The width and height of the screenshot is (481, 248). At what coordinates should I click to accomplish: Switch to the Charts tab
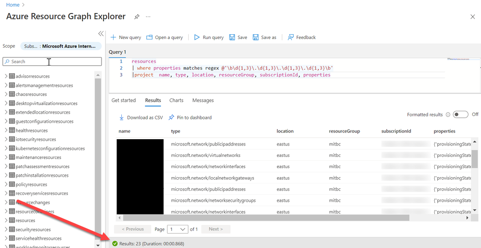pyautogui.click(x=176, y=100)
